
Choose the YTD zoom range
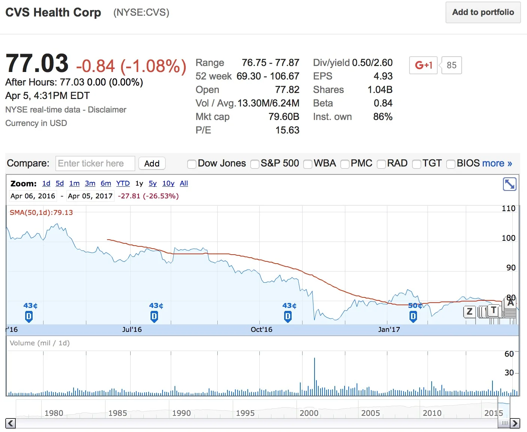tap(123, 183)
